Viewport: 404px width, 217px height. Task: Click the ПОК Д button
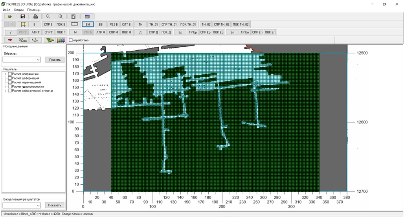coord(166,32)
